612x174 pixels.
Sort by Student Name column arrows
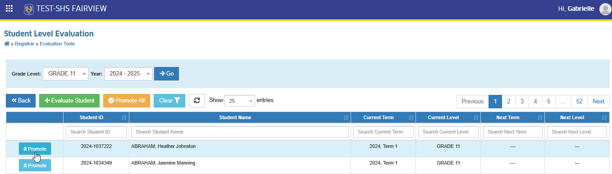point(346,118)
